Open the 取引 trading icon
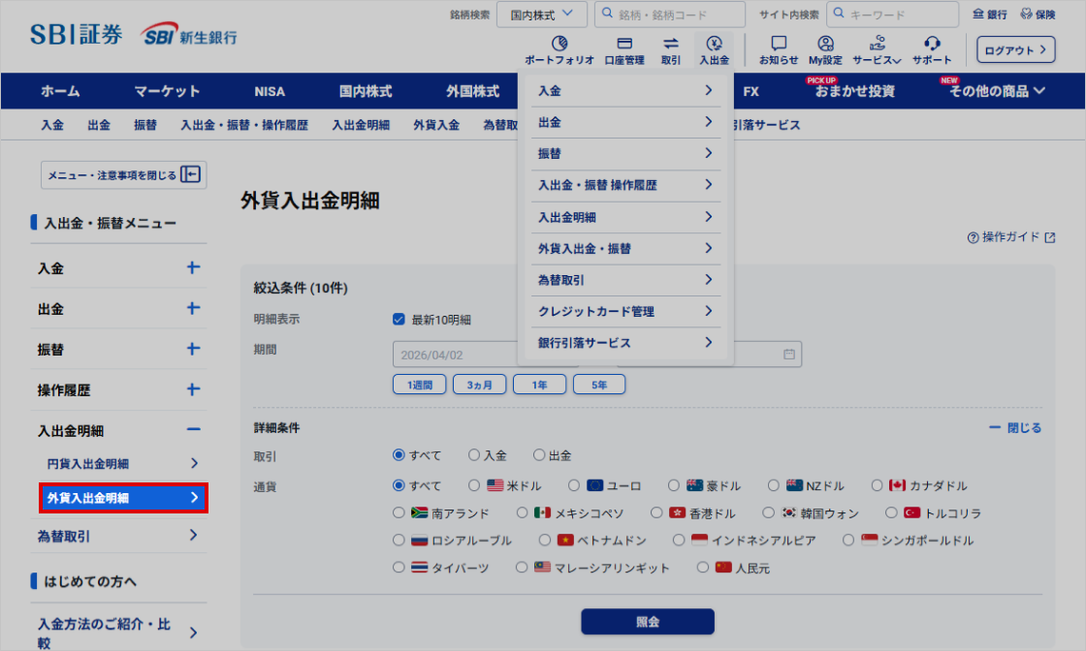The height and width of the screenshot is (651, 1086). tap(671, 45)
